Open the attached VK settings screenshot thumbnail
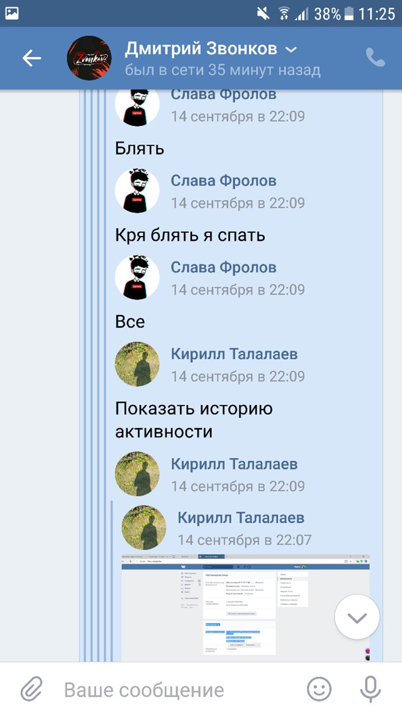Viewport: 402px width, 716px height. point(246,607)
